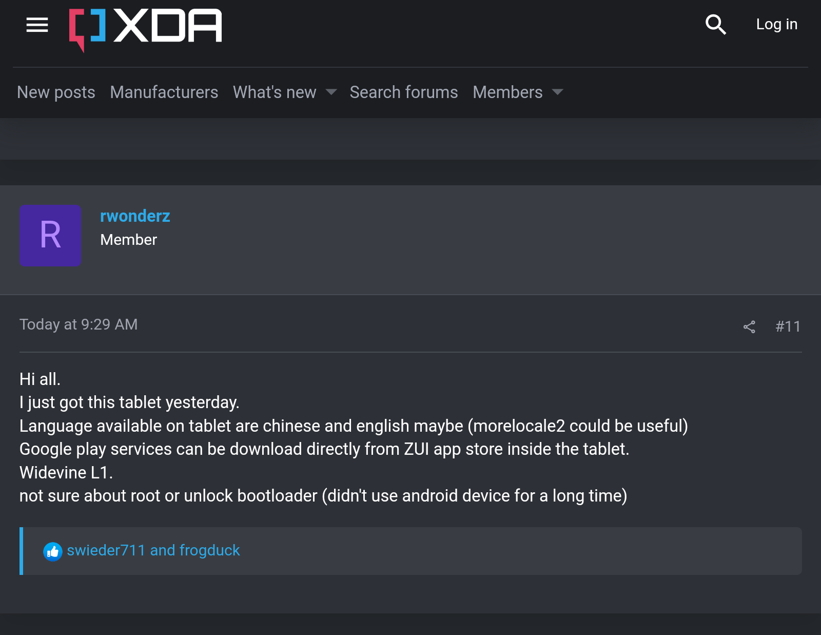The height and width of the screenshot is (635, 821).
Task: Open the hamburger navigation menu
Action: (x=37, y=25)
